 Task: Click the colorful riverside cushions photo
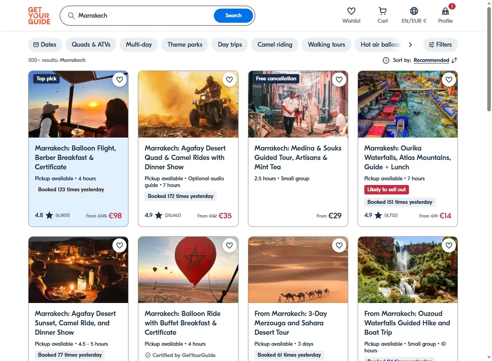pyautogui.click(x=408, y=104)
